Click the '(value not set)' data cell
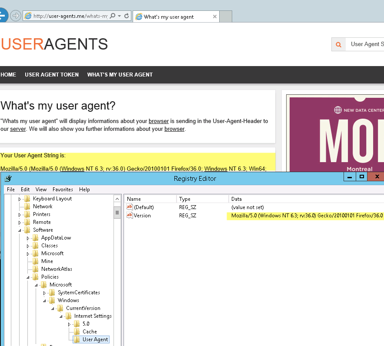The image size is (384, 346). coord(247,207)
